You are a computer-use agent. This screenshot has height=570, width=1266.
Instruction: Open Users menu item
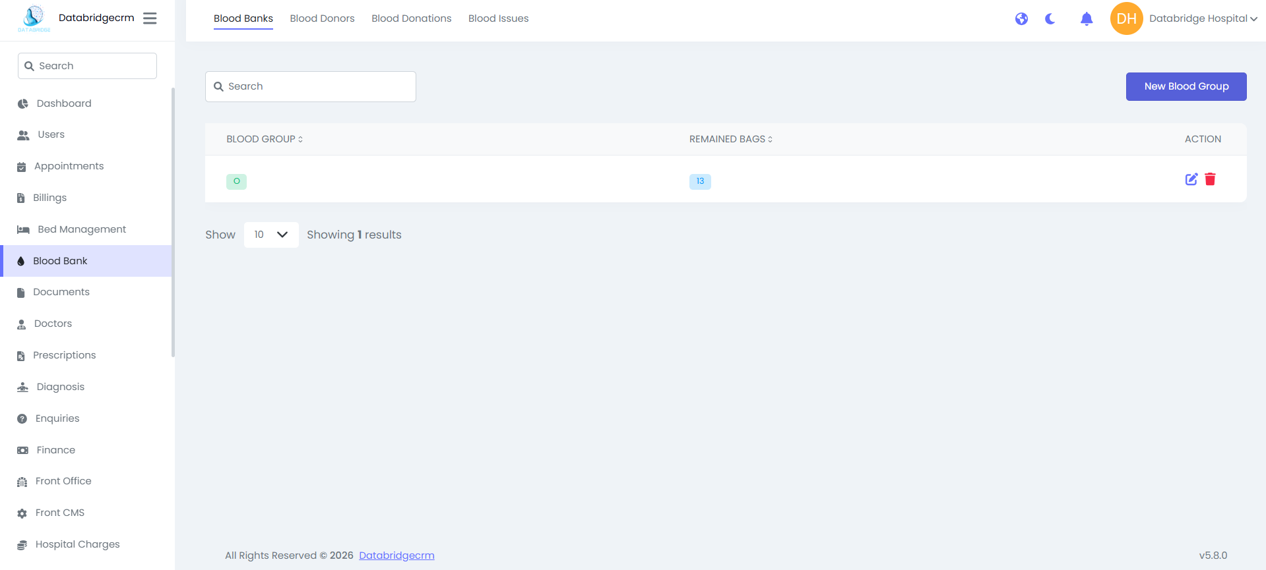(x=86, y=134)
